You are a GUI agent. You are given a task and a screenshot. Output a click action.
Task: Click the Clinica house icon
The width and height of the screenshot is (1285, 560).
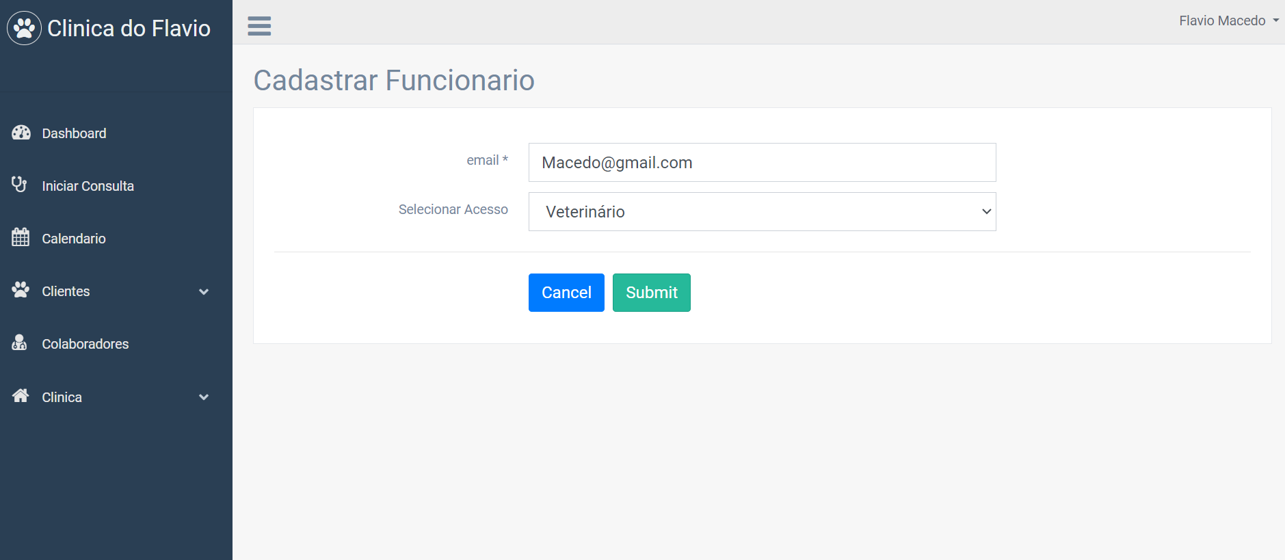(x=21, y=396)
